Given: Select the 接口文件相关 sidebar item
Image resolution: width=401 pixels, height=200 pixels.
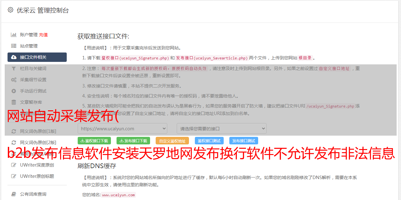Looking at the screenshot, I should click(37, 57).
